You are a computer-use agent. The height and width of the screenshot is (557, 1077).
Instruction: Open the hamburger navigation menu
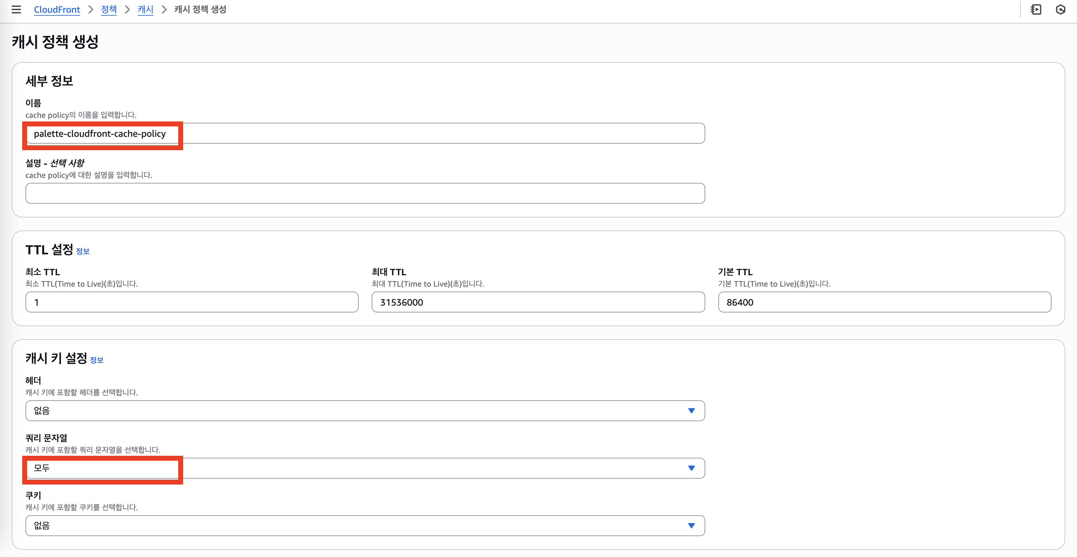[16, 9]
